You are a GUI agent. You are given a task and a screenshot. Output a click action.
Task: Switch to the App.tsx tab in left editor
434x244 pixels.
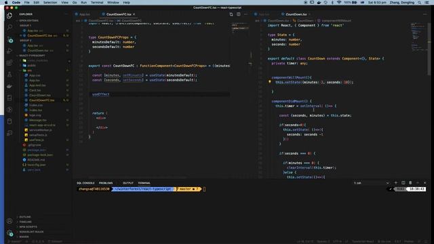tap(84, 14)
